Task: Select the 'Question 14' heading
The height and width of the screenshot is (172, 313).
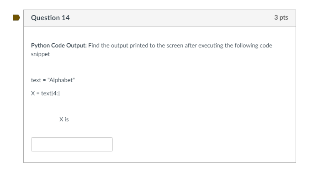Action: tap(50, 18)
